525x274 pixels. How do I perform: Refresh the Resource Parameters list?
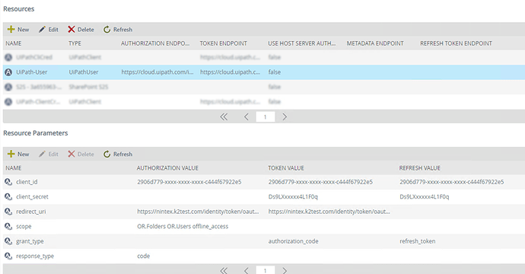[117, 154]
